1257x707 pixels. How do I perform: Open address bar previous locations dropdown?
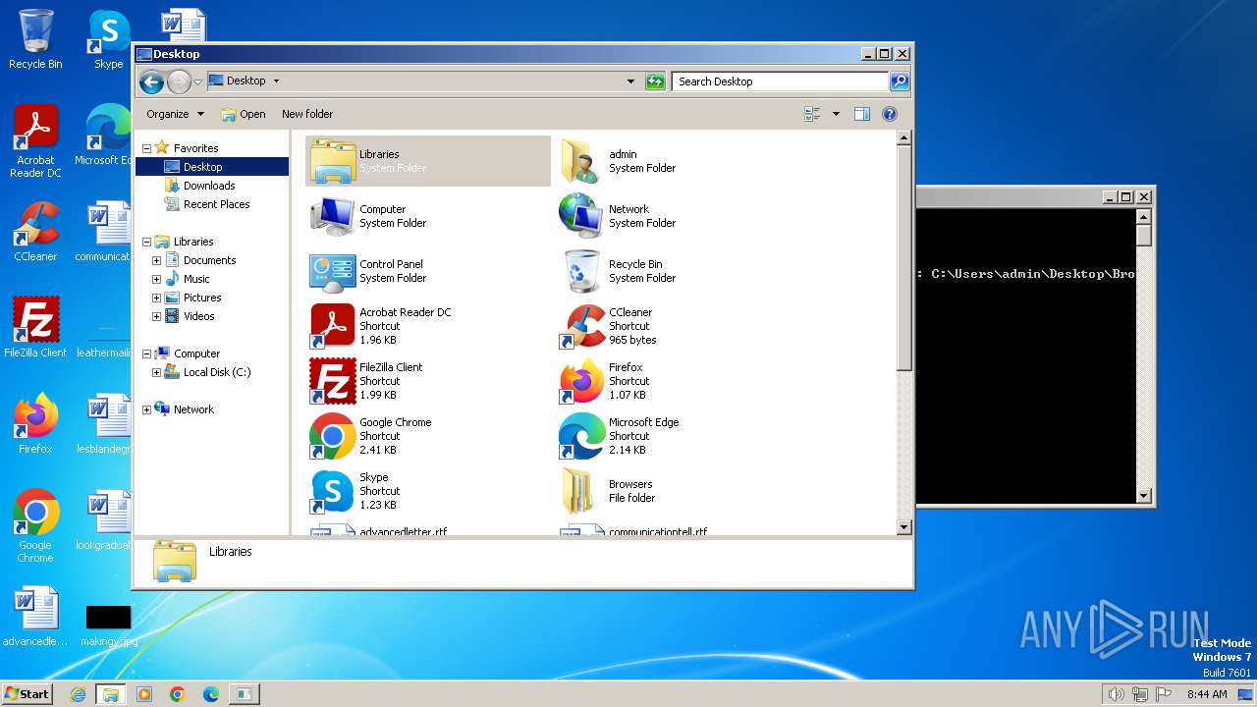(x=630, y=82)
